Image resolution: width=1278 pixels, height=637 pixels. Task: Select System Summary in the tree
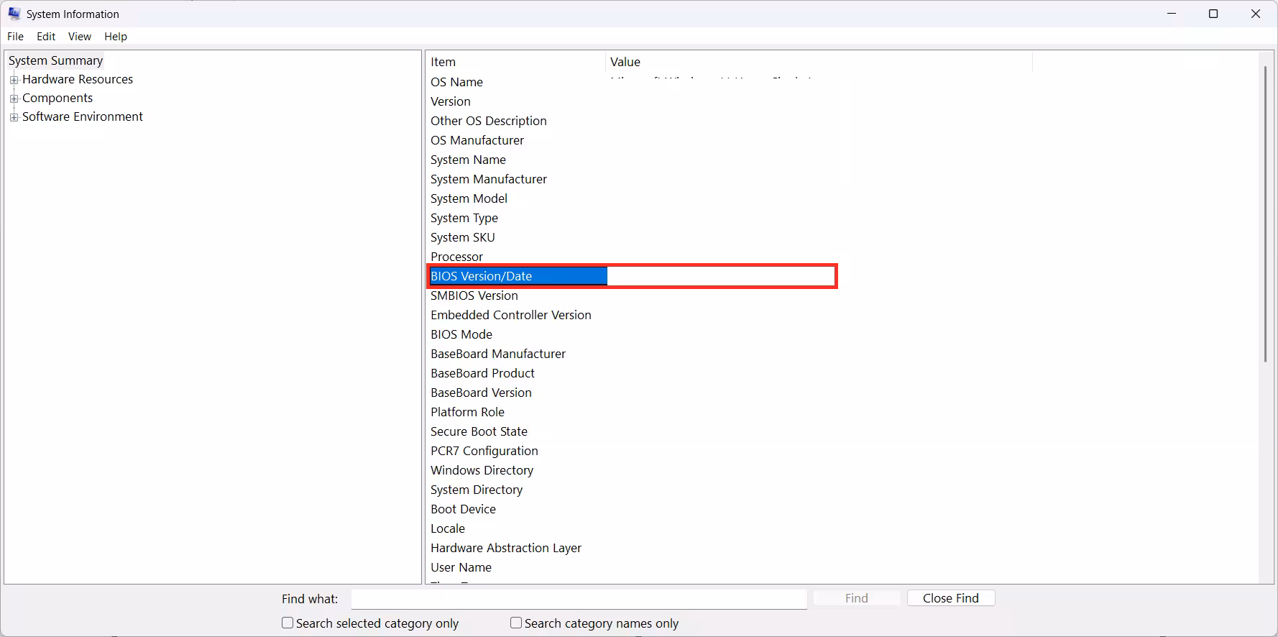point(56,60)
